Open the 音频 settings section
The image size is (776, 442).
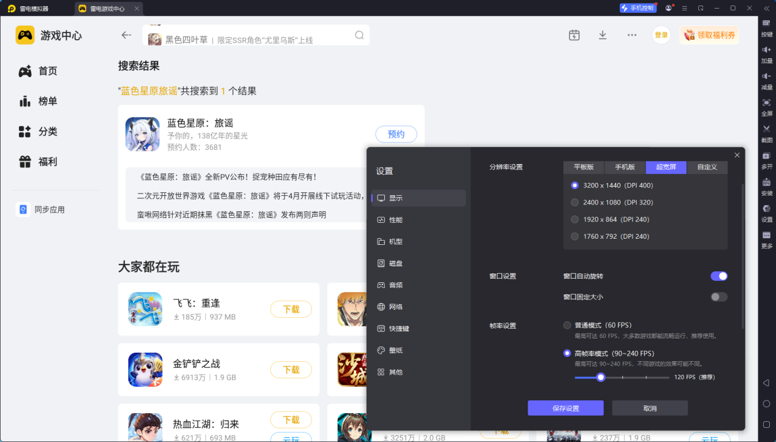397,285
